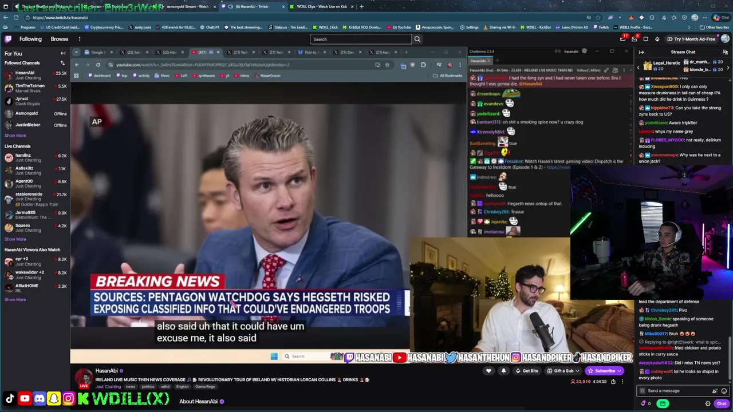Open Jynxzi channel in sidebar
Image resolution: width=733 pixels, height=412 pixels.
pyautogui.click(x=35, y=101)
